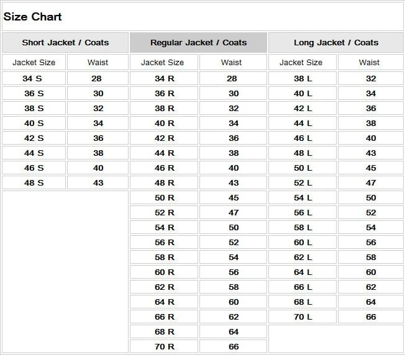The width and height of the screenshot is (405, 355).
Task: Select waist value 66 beside 70 R
Action: (x=234, y=347)
